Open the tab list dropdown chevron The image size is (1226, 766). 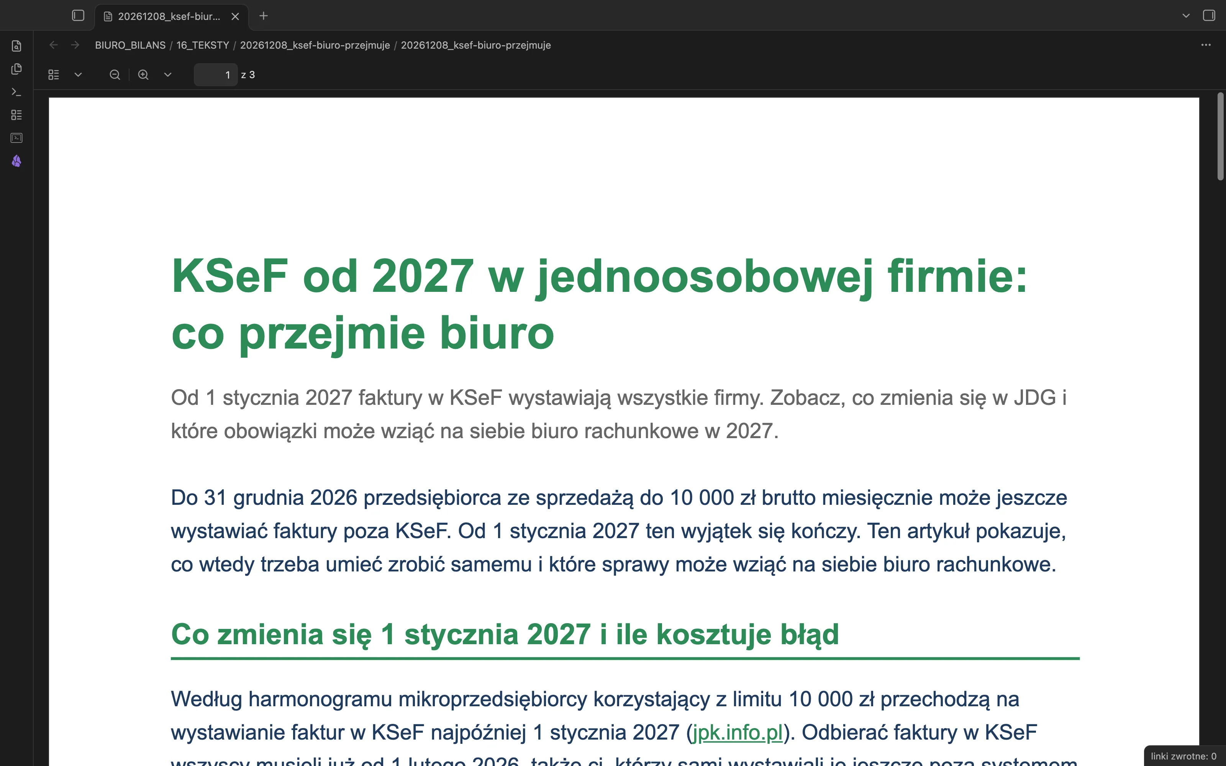pos(1186,16)
